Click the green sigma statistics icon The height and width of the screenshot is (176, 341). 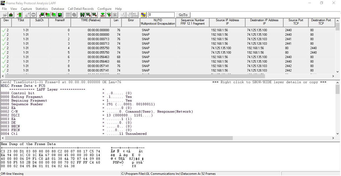pos(53,15)
